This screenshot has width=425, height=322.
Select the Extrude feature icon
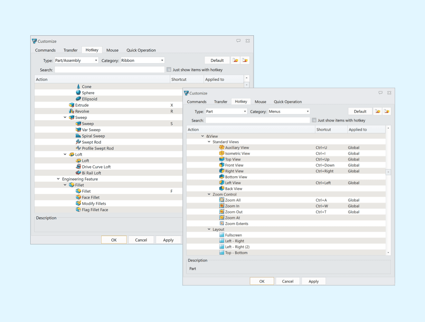click(x=71, y=105)
